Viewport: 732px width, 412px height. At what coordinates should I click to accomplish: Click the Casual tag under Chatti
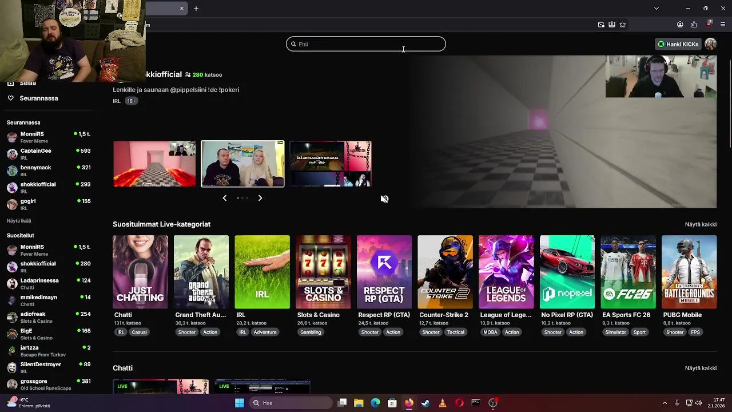[139, 332]
